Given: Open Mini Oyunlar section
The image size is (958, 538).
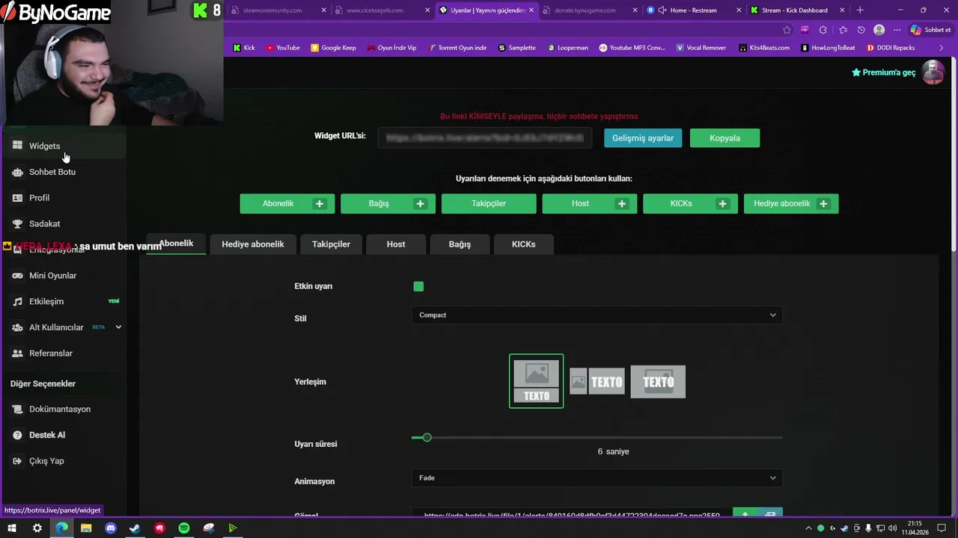Looking at the screenshot, I should (x=63, y=276).
